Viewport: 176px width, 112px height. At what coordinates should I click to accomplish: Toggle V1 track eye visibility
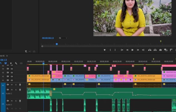pyautogui.click(x=12, y=80)
